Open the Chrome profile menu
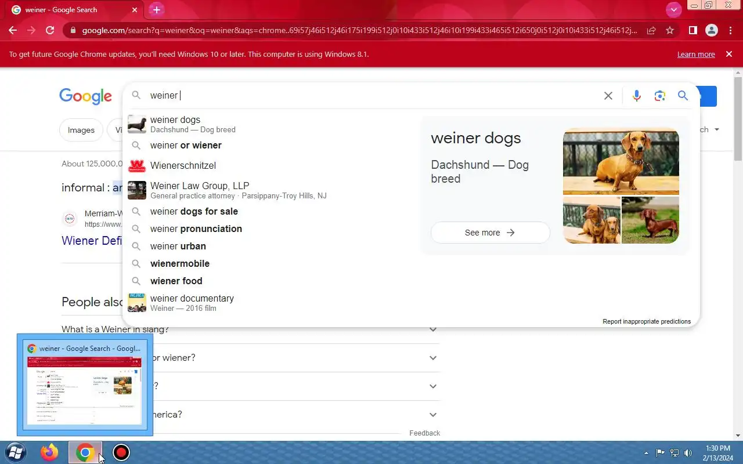Image resolution: width=743 pixels, height=464 pixels. [x=711, y=30]
